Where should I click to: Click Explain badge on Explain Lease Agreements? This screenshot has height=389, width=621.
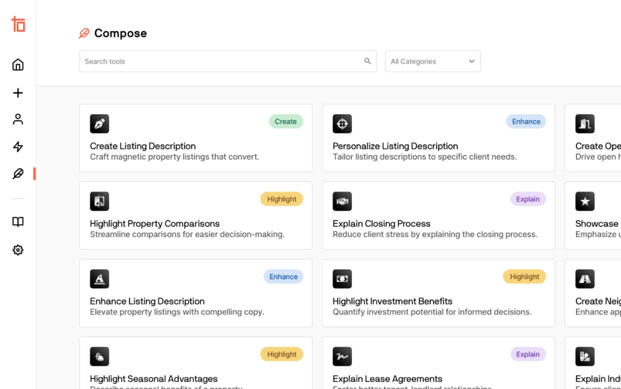(x=528, y=354)
